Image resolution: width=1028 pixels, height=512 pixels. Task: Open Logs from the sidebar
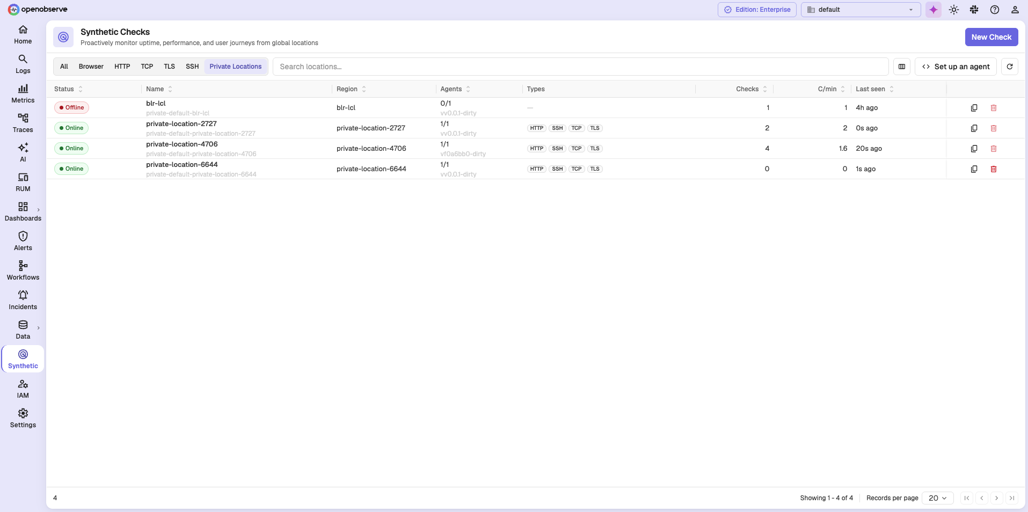[x=23, y=64]
